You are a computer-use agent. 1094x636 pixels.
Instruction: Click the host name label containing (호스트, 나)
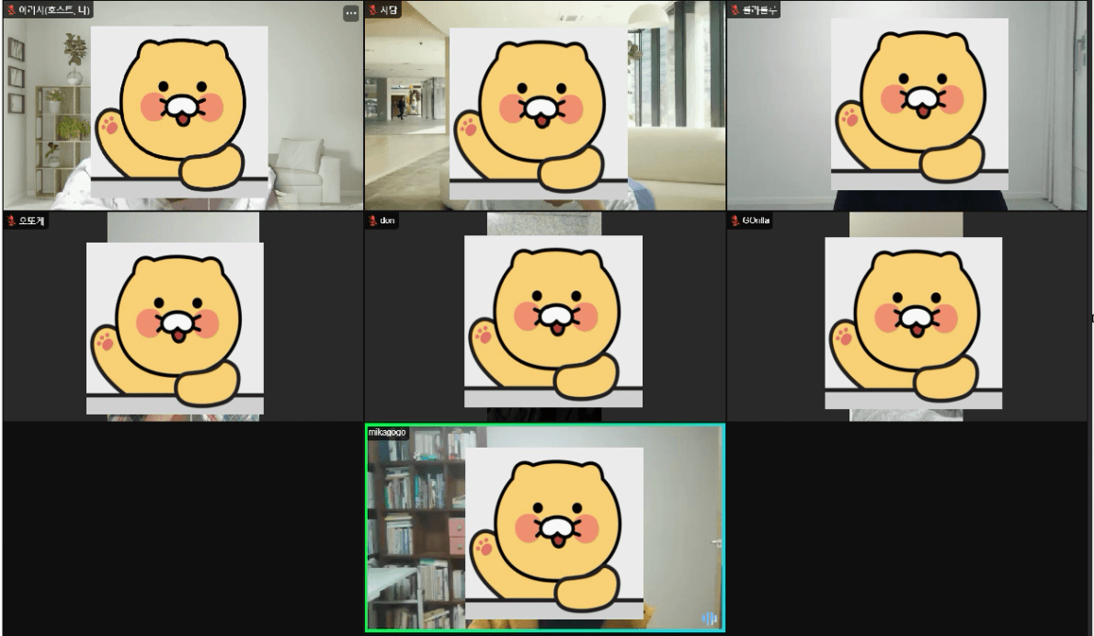pyautogui.click(x=54, y=10)
